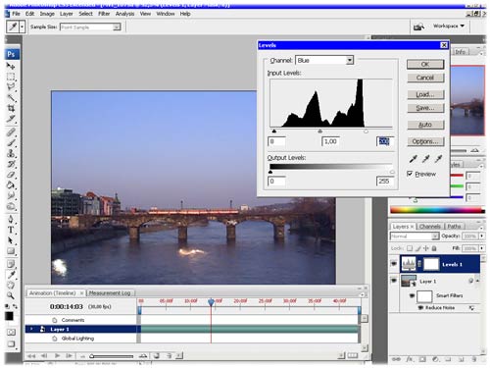The image size is (490, 368).
Task: Select the Healing Brush tool
Action: pyautogui.click(x=11, y=132)
